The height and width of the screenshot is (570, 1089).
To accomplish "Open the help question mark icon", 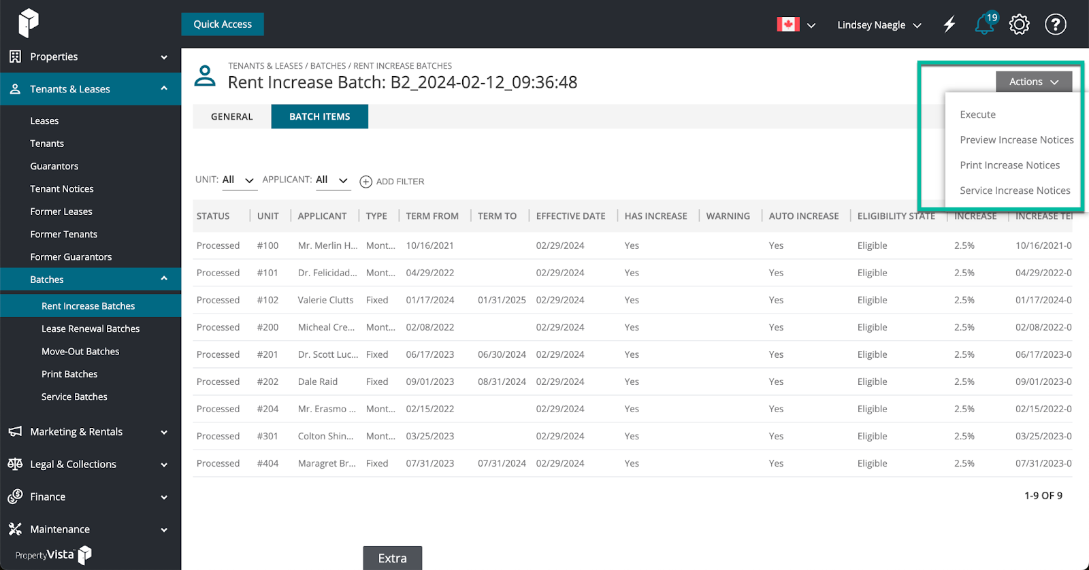I will (1056, 24).
